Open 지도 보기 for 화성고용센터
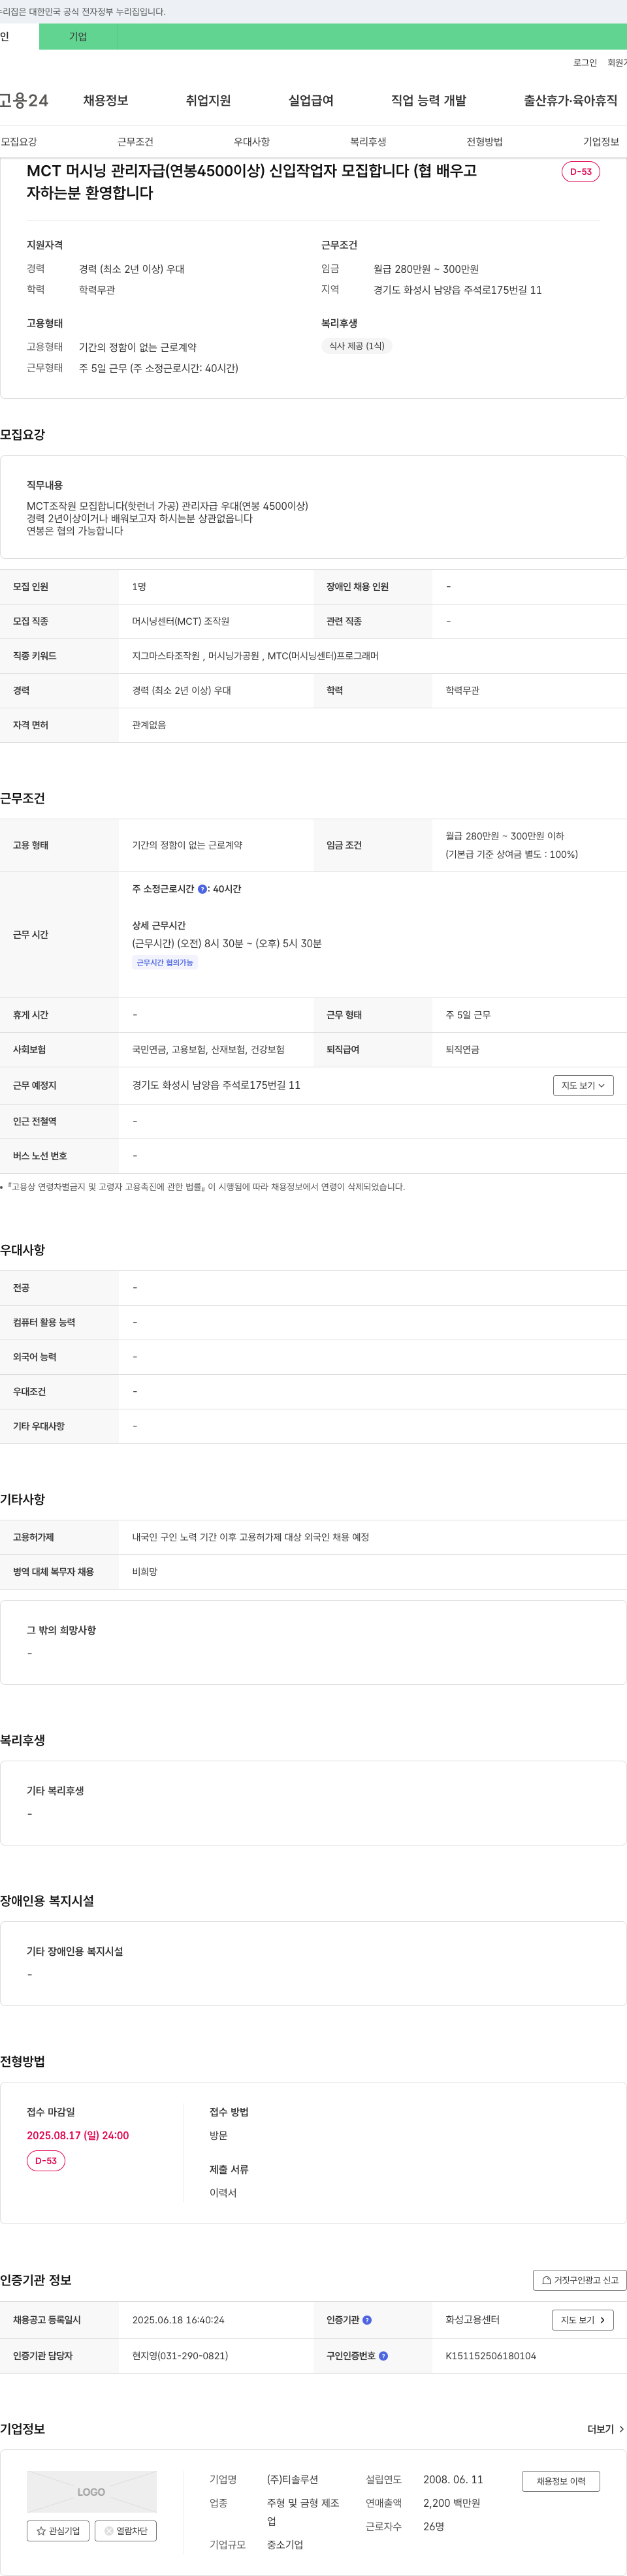 [583, 2320]
